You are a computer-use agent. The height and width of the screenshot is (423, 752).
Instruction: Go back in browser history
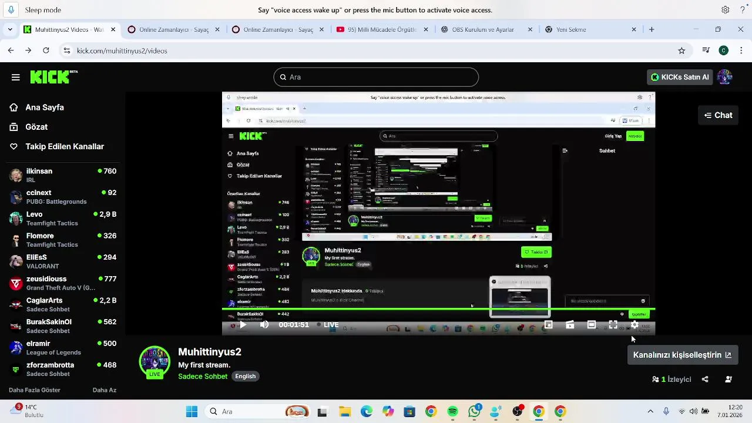(x=11, y=51)
